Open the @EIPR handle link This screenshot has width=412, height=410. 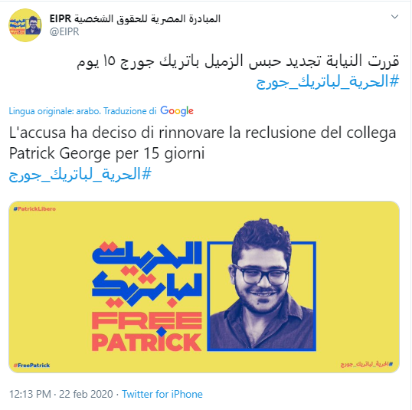click(x=64, y=31)
